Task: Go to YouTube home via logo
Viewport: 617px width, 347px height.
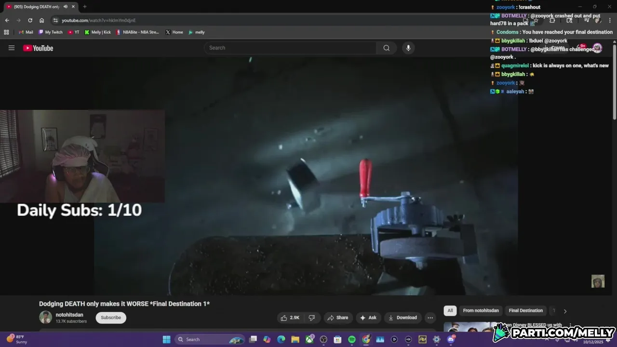Action: (38, 48)
